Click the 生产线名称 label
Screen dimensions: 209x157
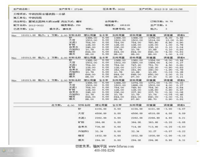click(22, 9)
